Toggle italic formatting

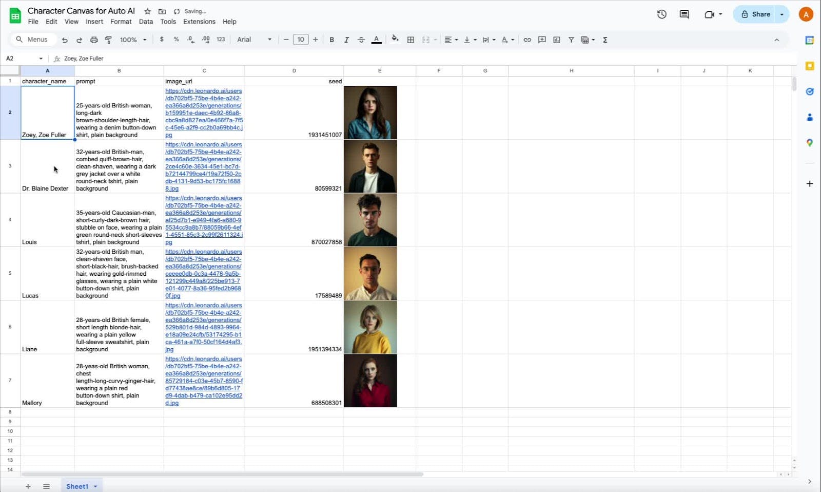346,40
